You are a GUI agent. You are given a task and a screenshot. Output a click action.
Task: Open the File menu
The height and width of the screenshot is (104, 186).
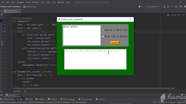[x=3, y=2]
